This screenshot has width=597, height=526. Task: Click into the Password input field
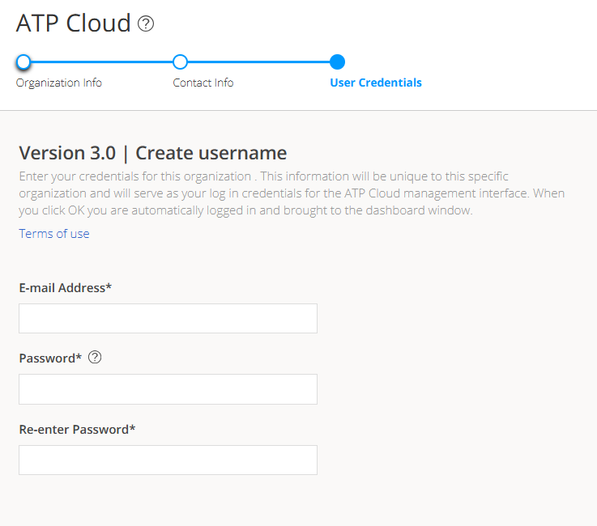click(x=168, y=389)
